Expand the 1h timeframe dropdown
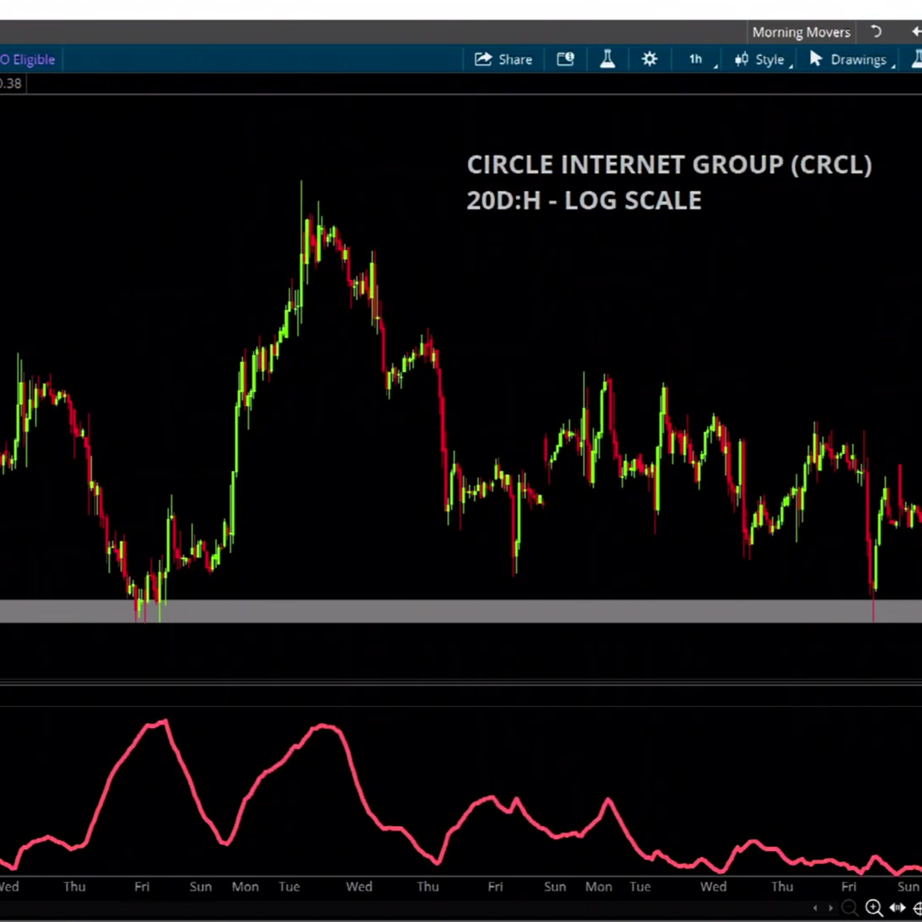This screenshot has width=922, height=922. (x=697, y=59)
